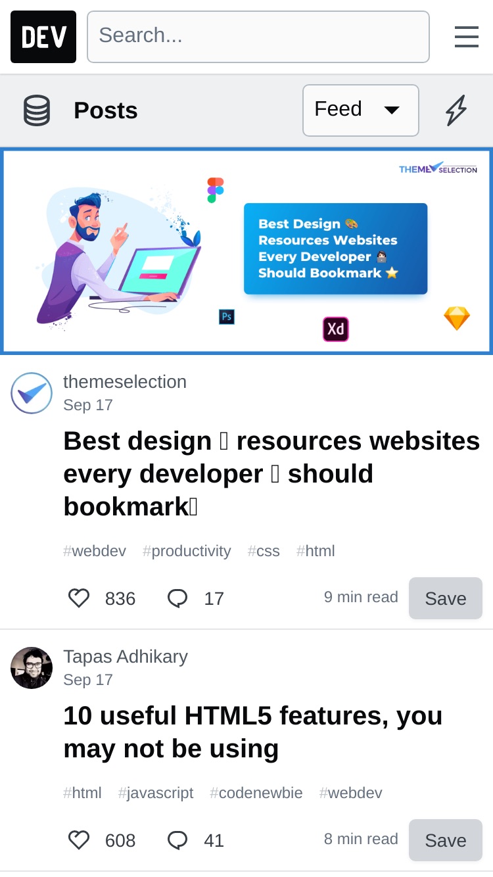Save the 10 useful HTML5 features post

pos(446,840)
